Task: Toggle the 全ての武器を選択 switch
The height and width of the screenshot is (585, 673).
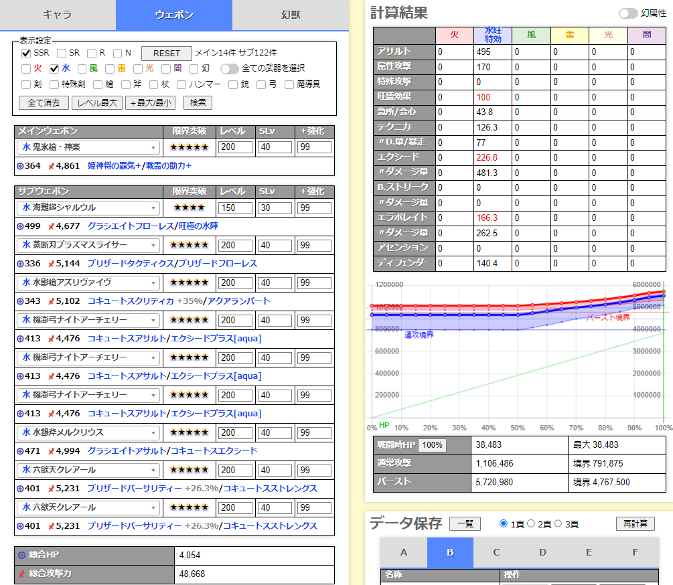Action: (x=230, y=68)
